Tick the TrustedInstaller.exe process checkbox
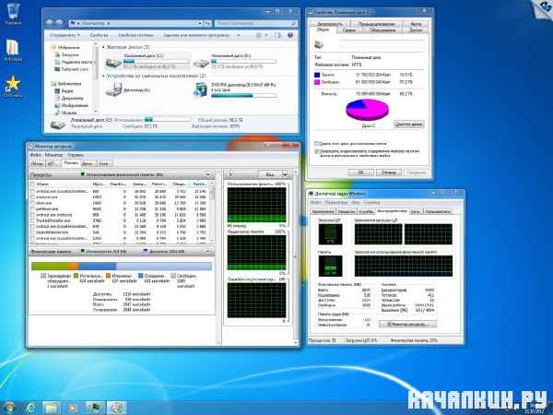The width and height of the screenshot is (553, 415). pos(32,220)
